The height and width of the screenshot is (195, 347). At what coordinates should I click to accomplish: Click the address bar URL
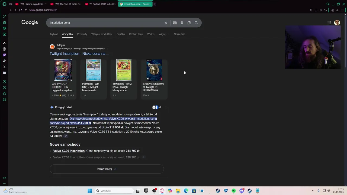(x=43, y=10)
